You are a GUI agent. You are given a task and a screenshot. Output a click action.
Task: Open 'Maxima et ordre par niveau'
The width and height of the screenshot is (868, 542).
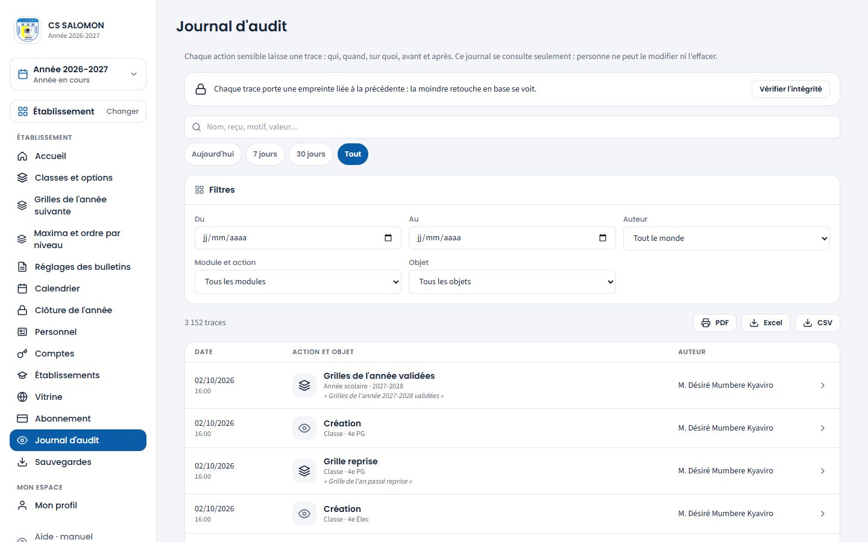tap(78, 239)
